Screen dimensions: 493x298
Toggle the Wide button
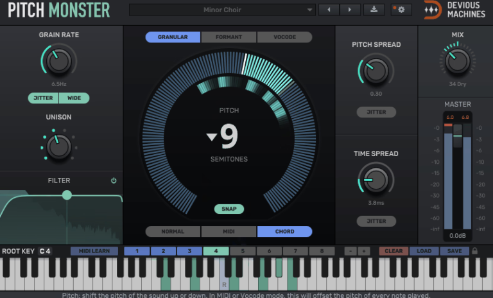coord(74,98)
